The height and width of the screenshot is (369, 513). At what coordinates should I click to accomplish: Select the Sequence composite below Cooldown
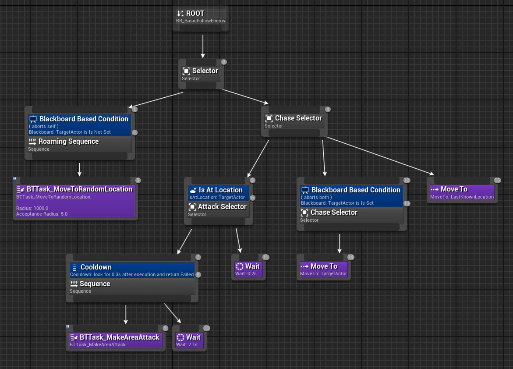coord(132,287)
